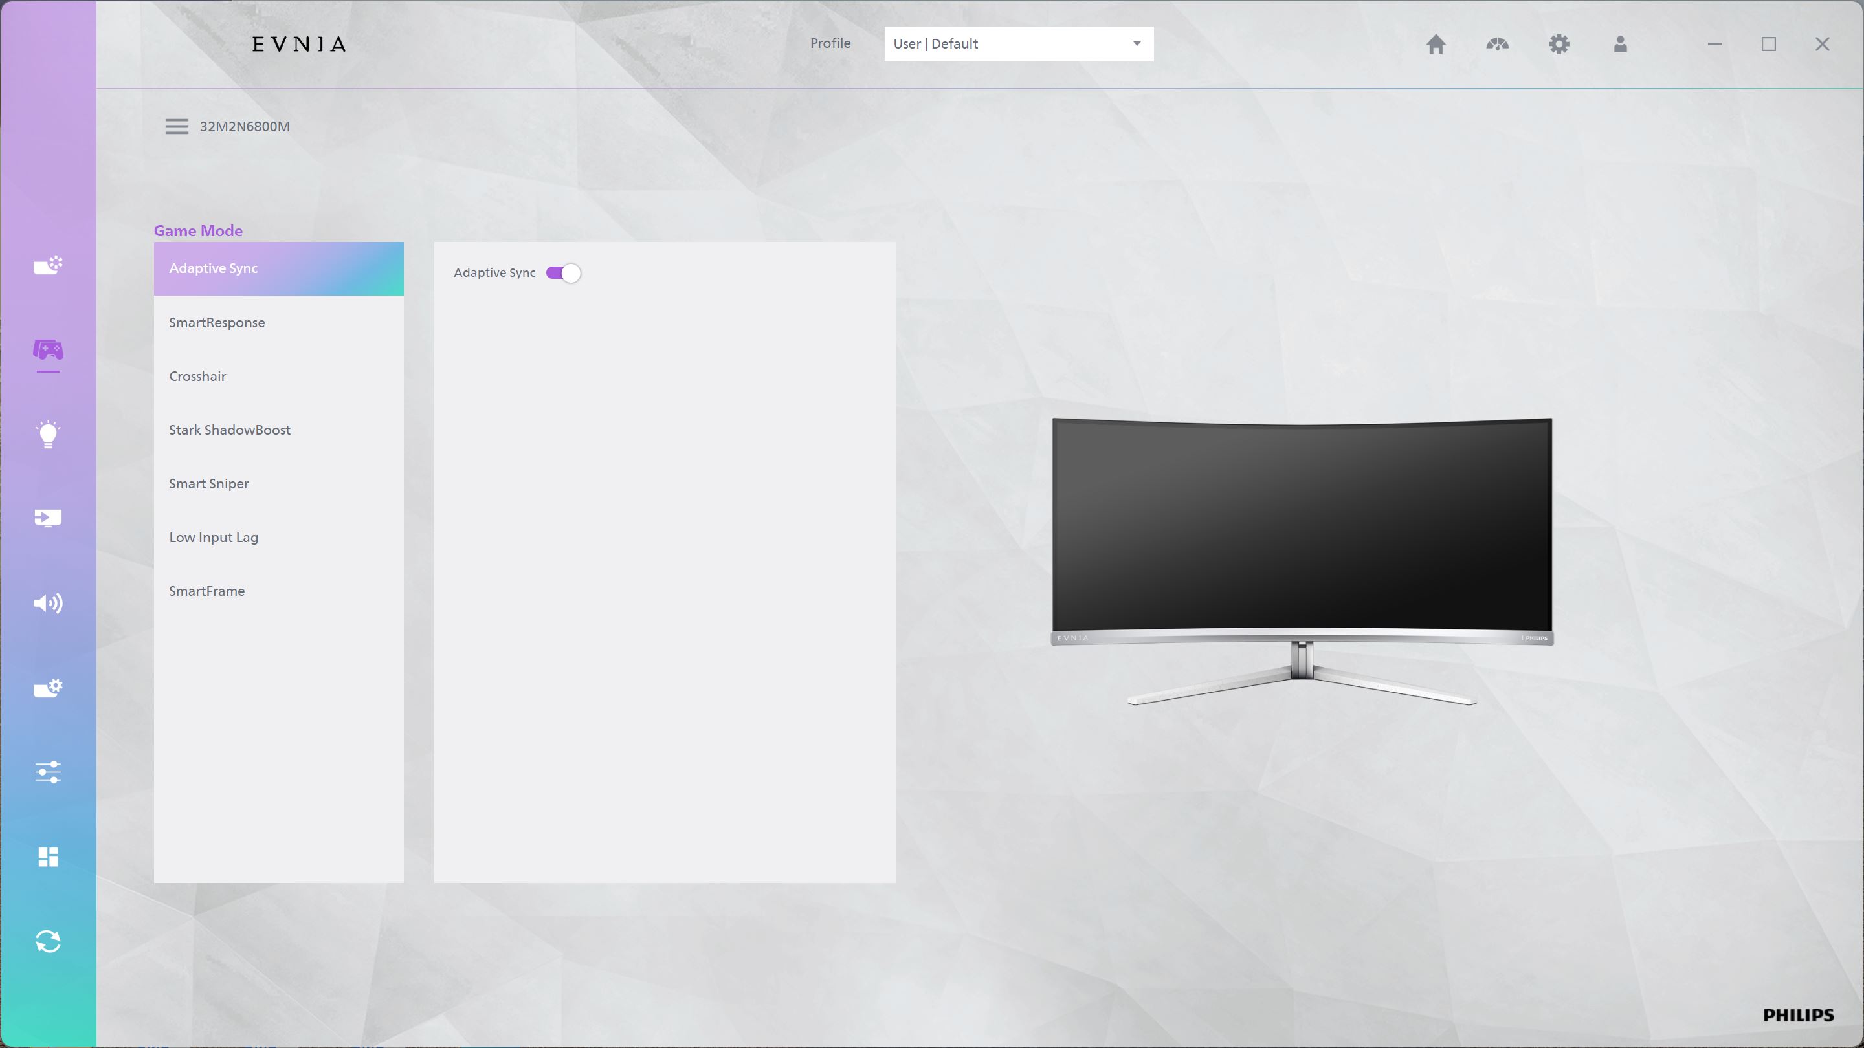Select the game controller sidebar icon
The height and width of the screenshot is (1048, 1864).
[48, 351]
